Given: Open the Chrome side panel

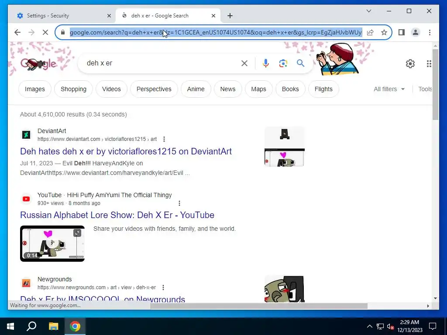Looking at the screenshot, I should click(x=402, y=32).
